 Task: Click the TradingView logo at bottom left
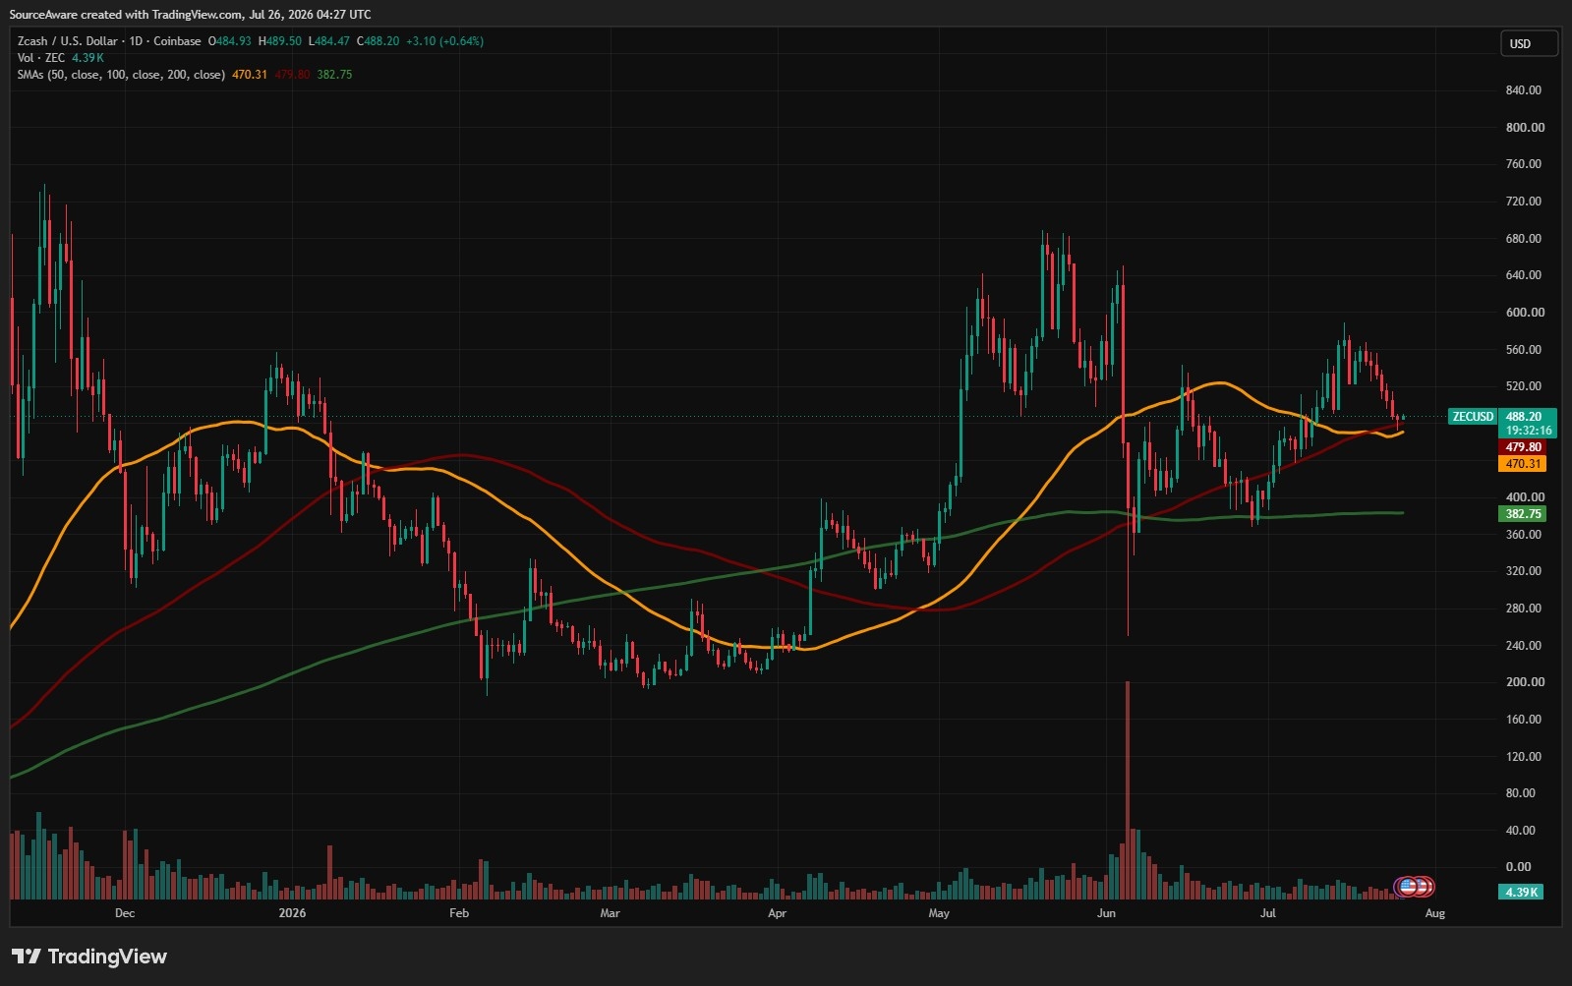(89, 957)
